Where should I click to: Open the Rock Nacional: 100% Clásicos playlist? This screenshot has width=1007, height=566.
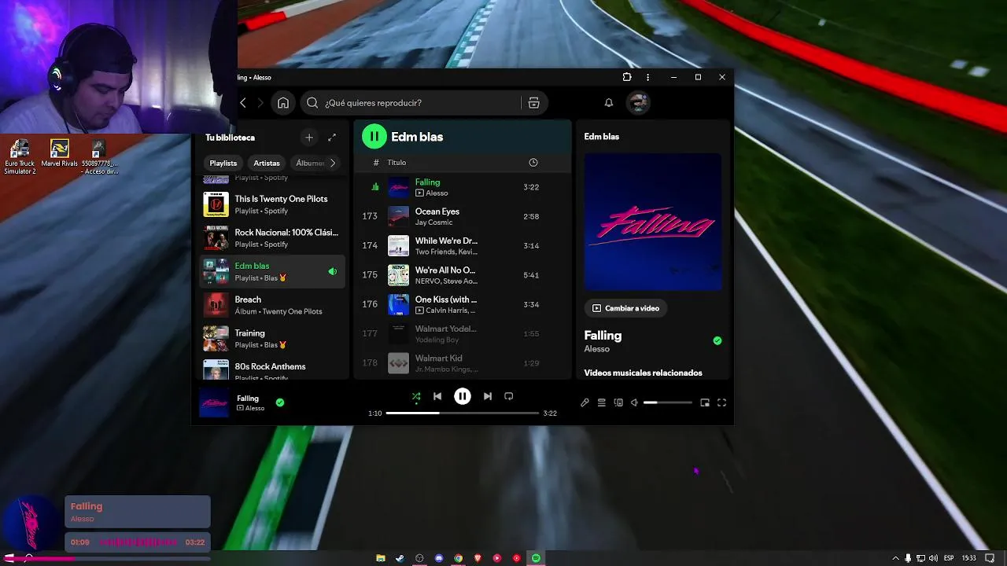tap(272, 237)
